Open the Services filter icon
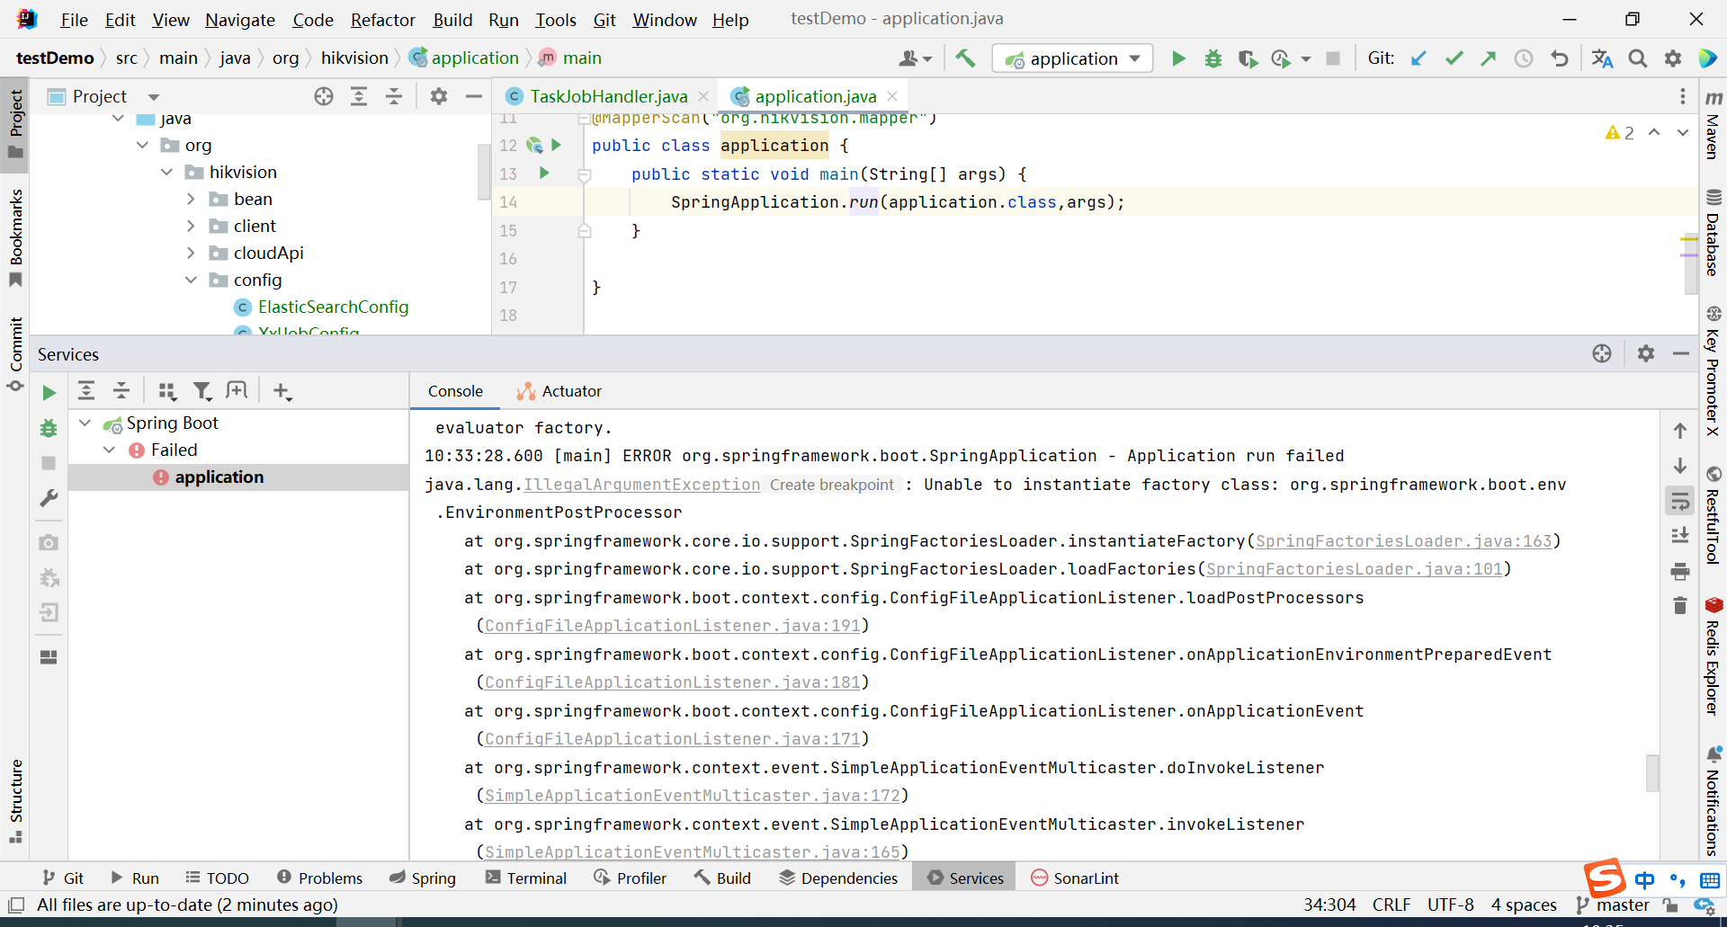1727x927 pixels. 202,391
